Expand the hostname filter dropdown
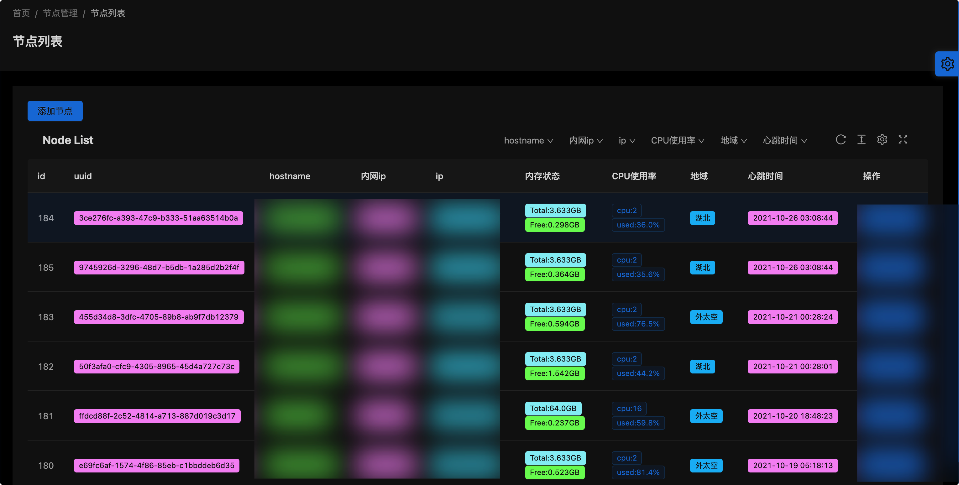 [x=528, y=140]
